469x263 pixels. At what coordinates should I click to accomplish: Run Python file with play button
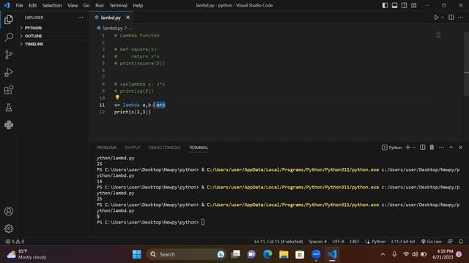pos(437,18)
